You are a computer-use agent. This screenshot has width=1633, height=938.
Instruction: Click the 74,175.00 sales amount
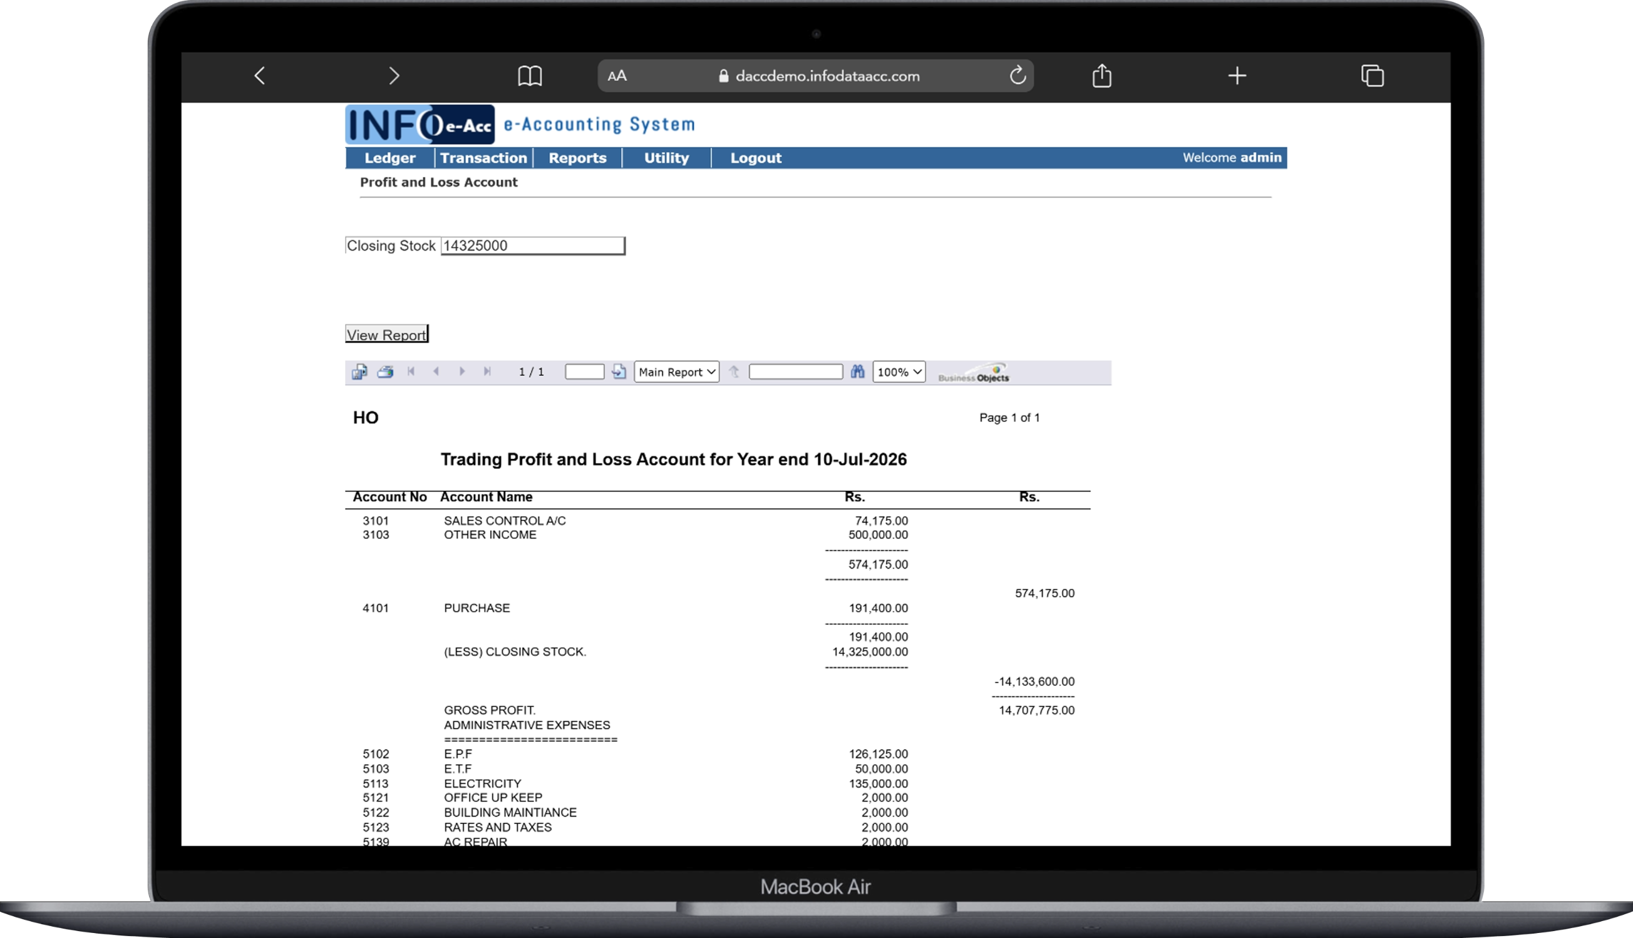[x=881, y=520]
